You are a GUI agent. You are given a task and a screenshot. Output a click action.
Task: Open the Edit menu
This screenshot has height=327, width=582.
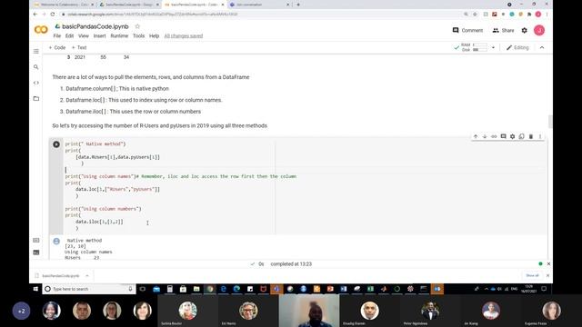click(69, 36)
